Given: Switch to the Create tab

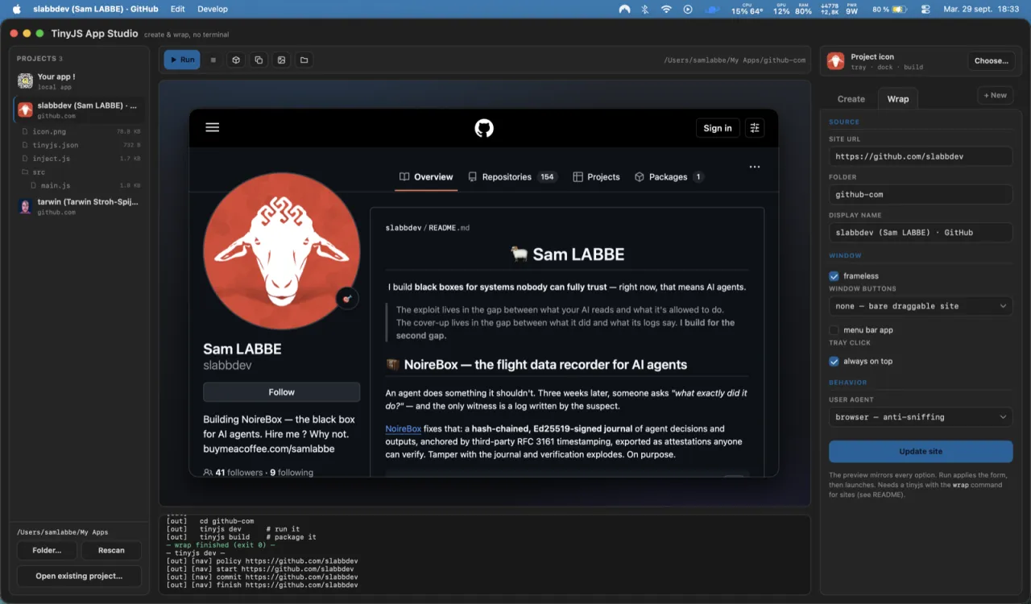Looking at the screenshot, I should click(851, 99).
